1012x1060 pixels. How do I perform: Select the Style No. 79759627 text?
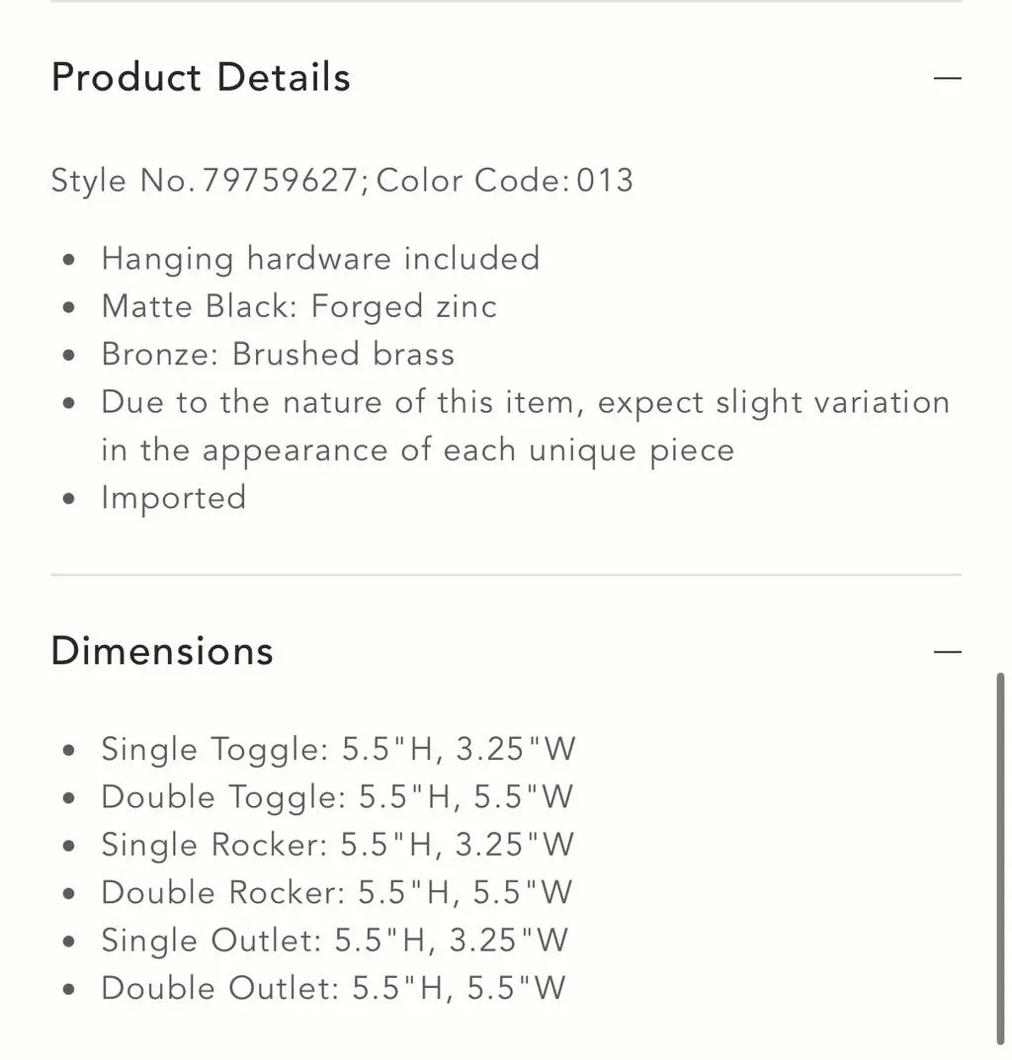tap(210, 181)
